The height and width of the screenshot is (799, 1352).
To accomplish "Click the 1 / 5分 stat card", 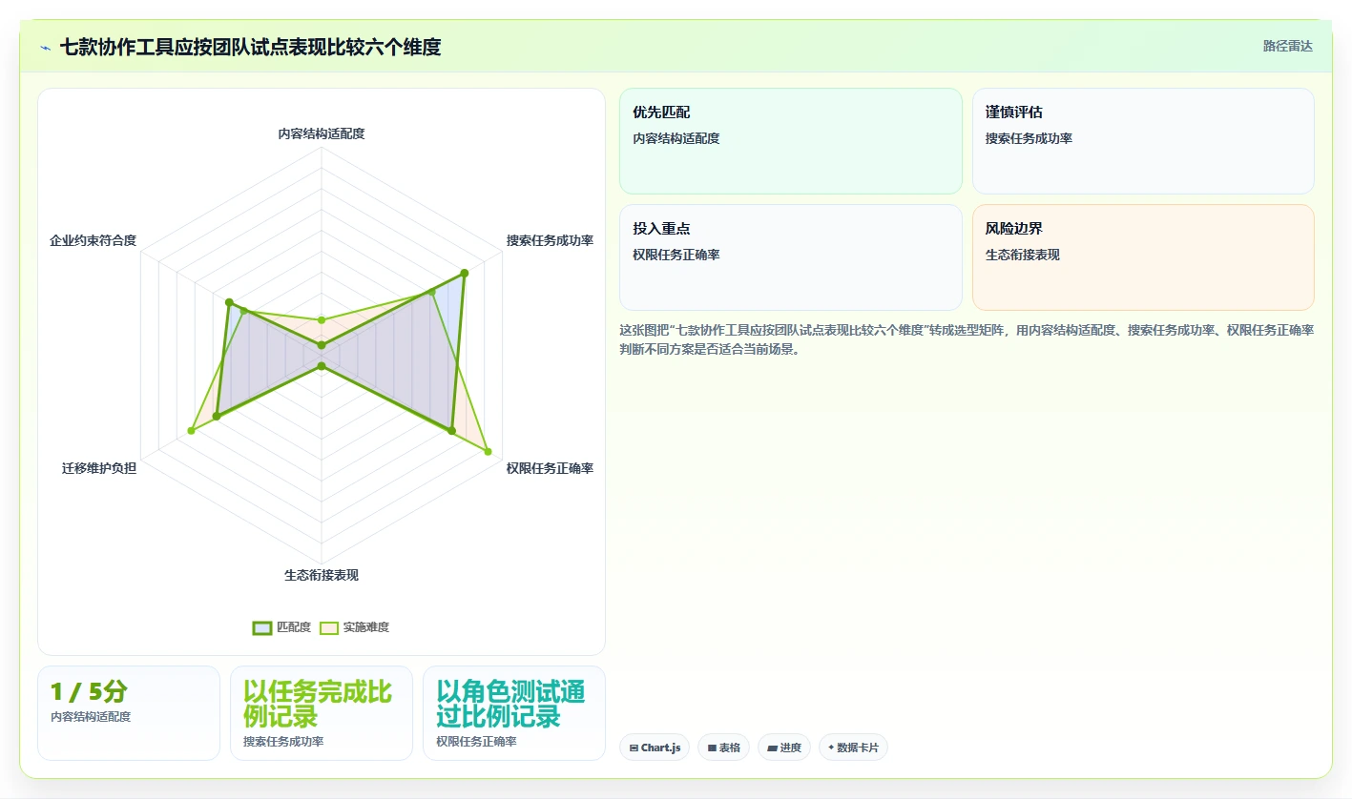I will (129, 713).
